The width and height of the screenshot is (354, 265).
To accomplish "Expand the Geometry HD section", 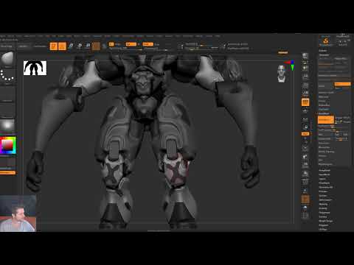I will tap(326, 187).
